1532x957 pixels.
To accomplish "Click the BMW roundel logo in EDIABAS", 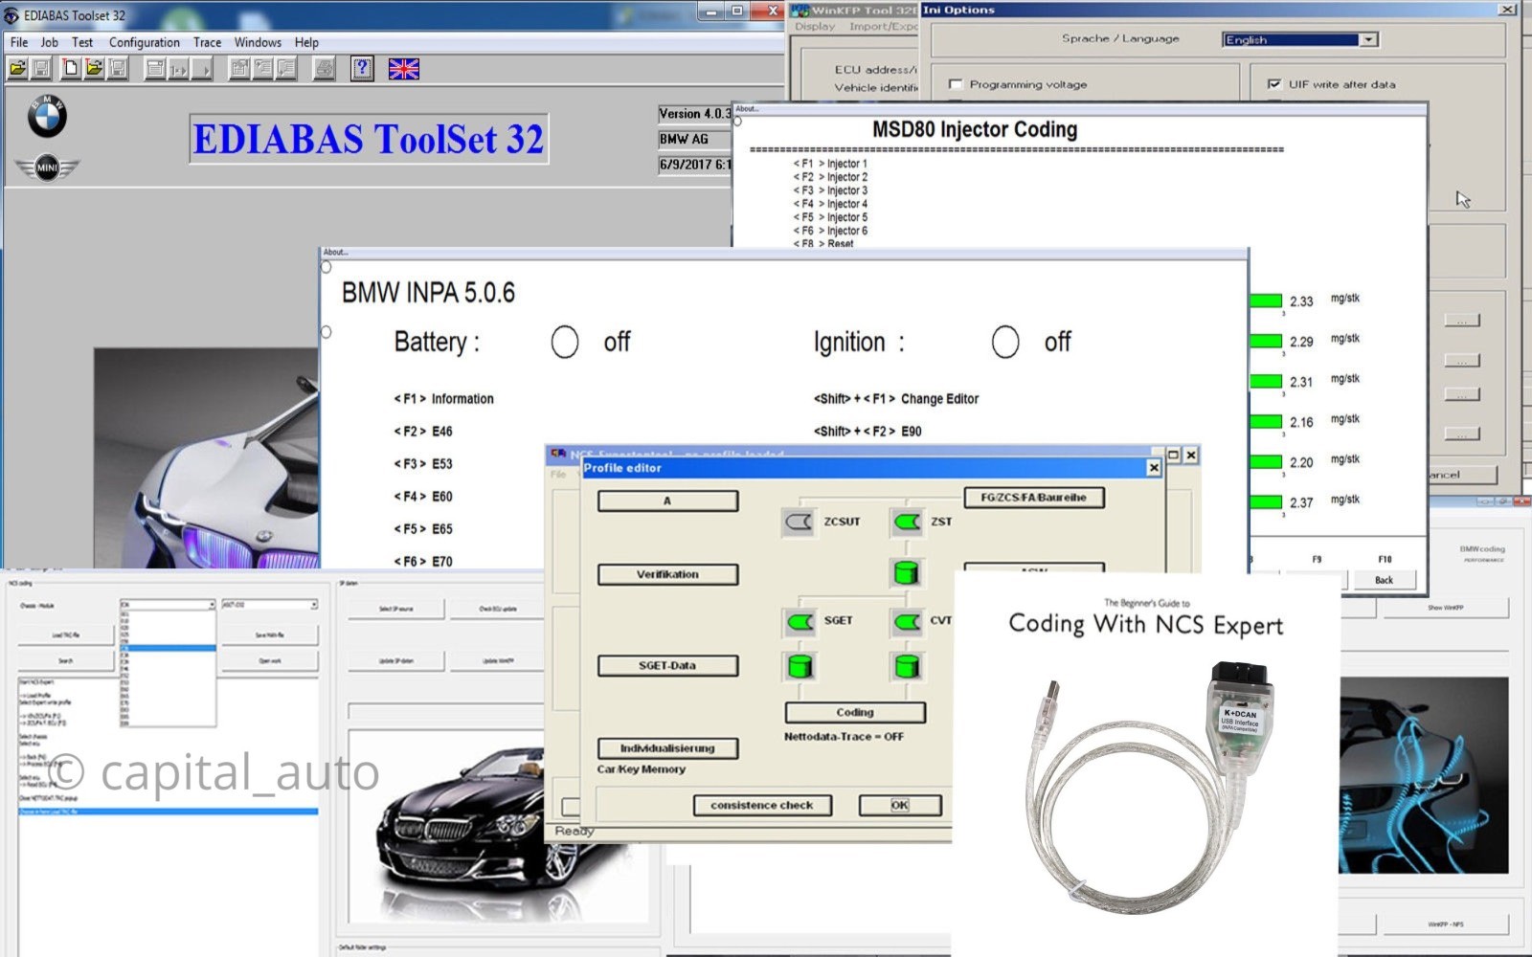I will click(47, 118).
